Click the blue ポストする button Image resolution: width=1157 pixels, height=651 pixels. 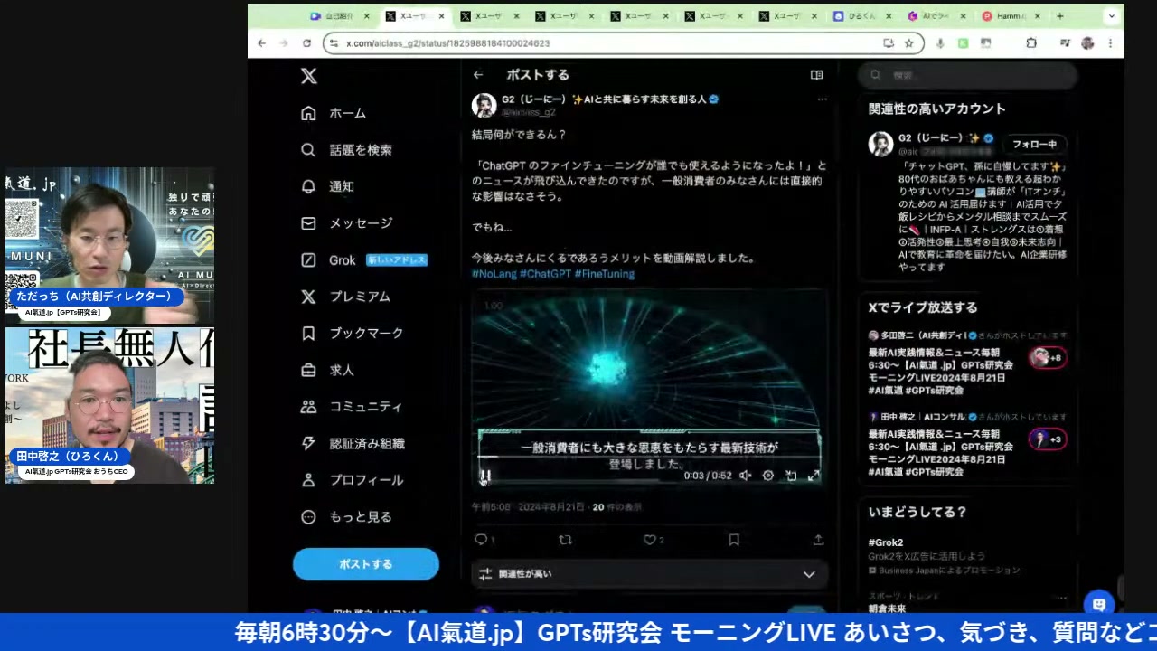point(366,564)
